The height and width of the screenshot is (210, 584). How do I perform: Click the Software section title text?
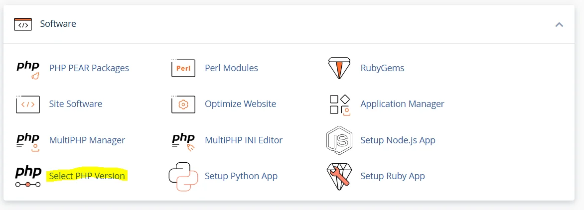pyautogui.click(x=58, y=24)
